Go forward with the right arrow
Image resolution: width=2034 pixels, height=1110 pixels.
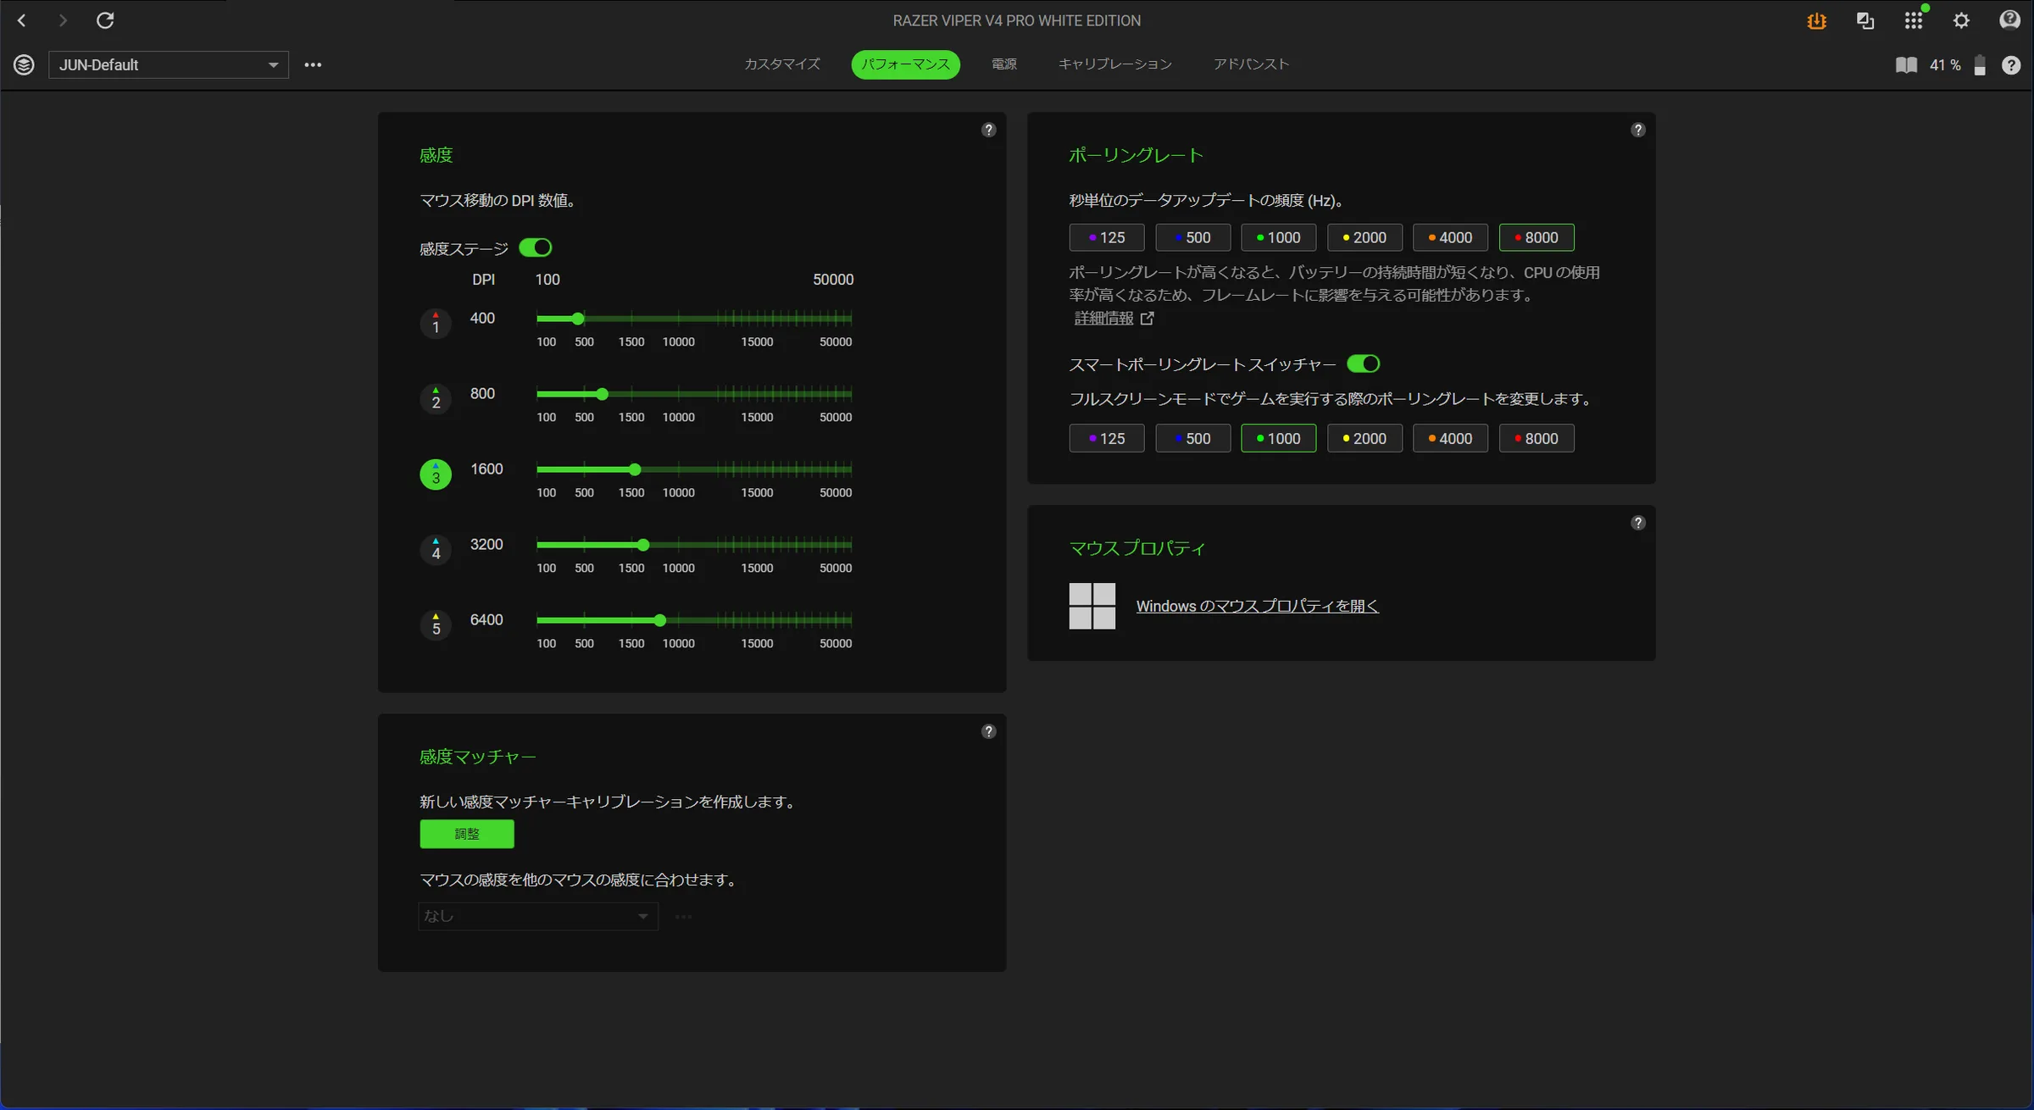[x=63, y=20]
